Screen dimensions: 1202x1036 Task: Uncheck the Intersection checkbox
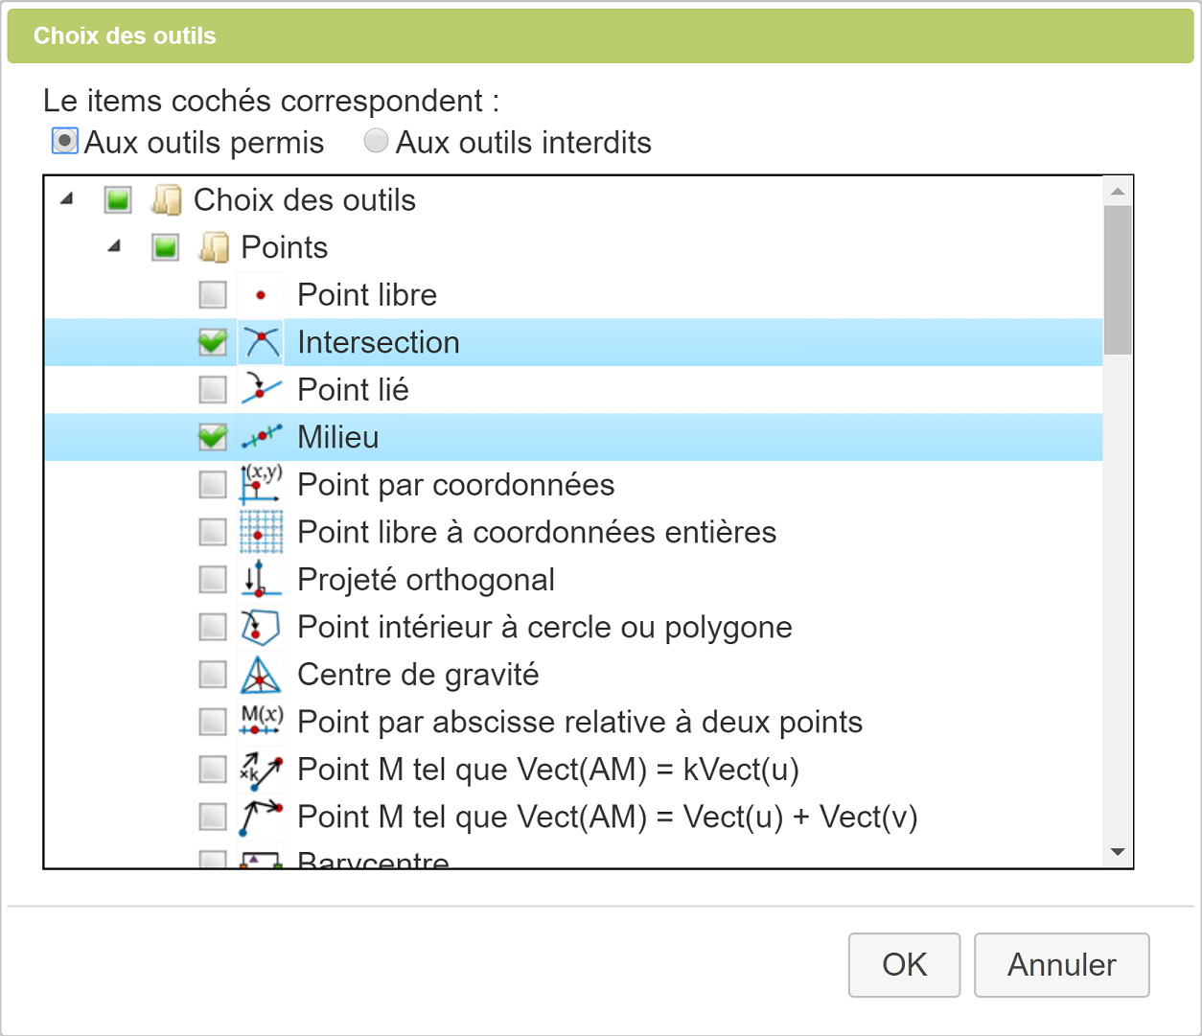[213, 342]
